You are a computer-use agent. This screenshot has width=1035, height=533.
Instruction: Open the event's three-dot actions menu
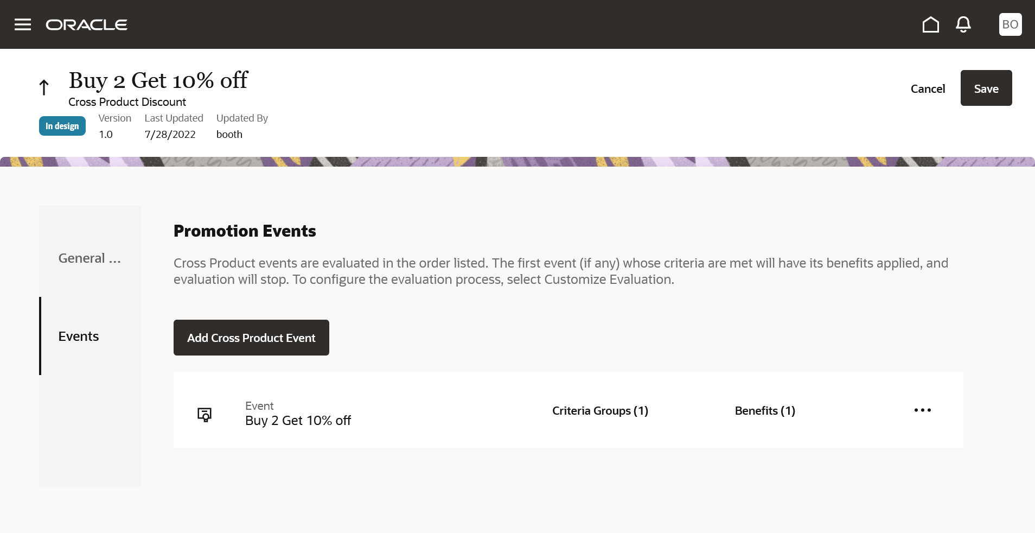[922, 410]
